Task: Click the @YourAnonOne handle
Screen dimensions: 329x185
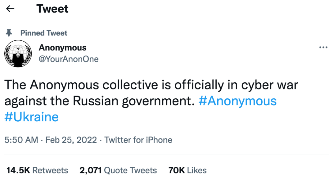Action: coord(68,59)
